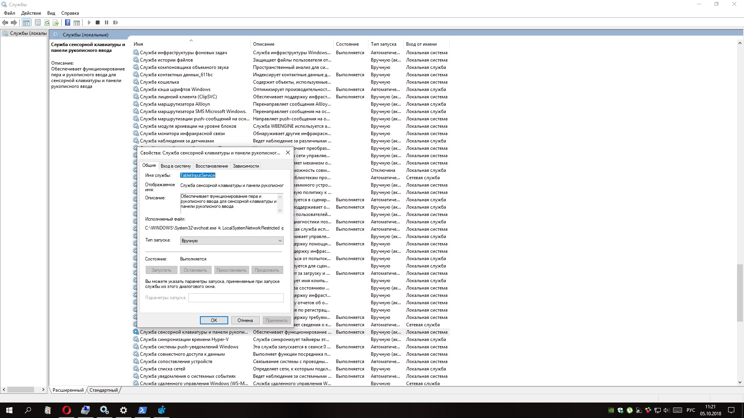Select the Стандартный view tab
Image resolution: width=744 pixels, height=418 pixels.
pos(103,390)
